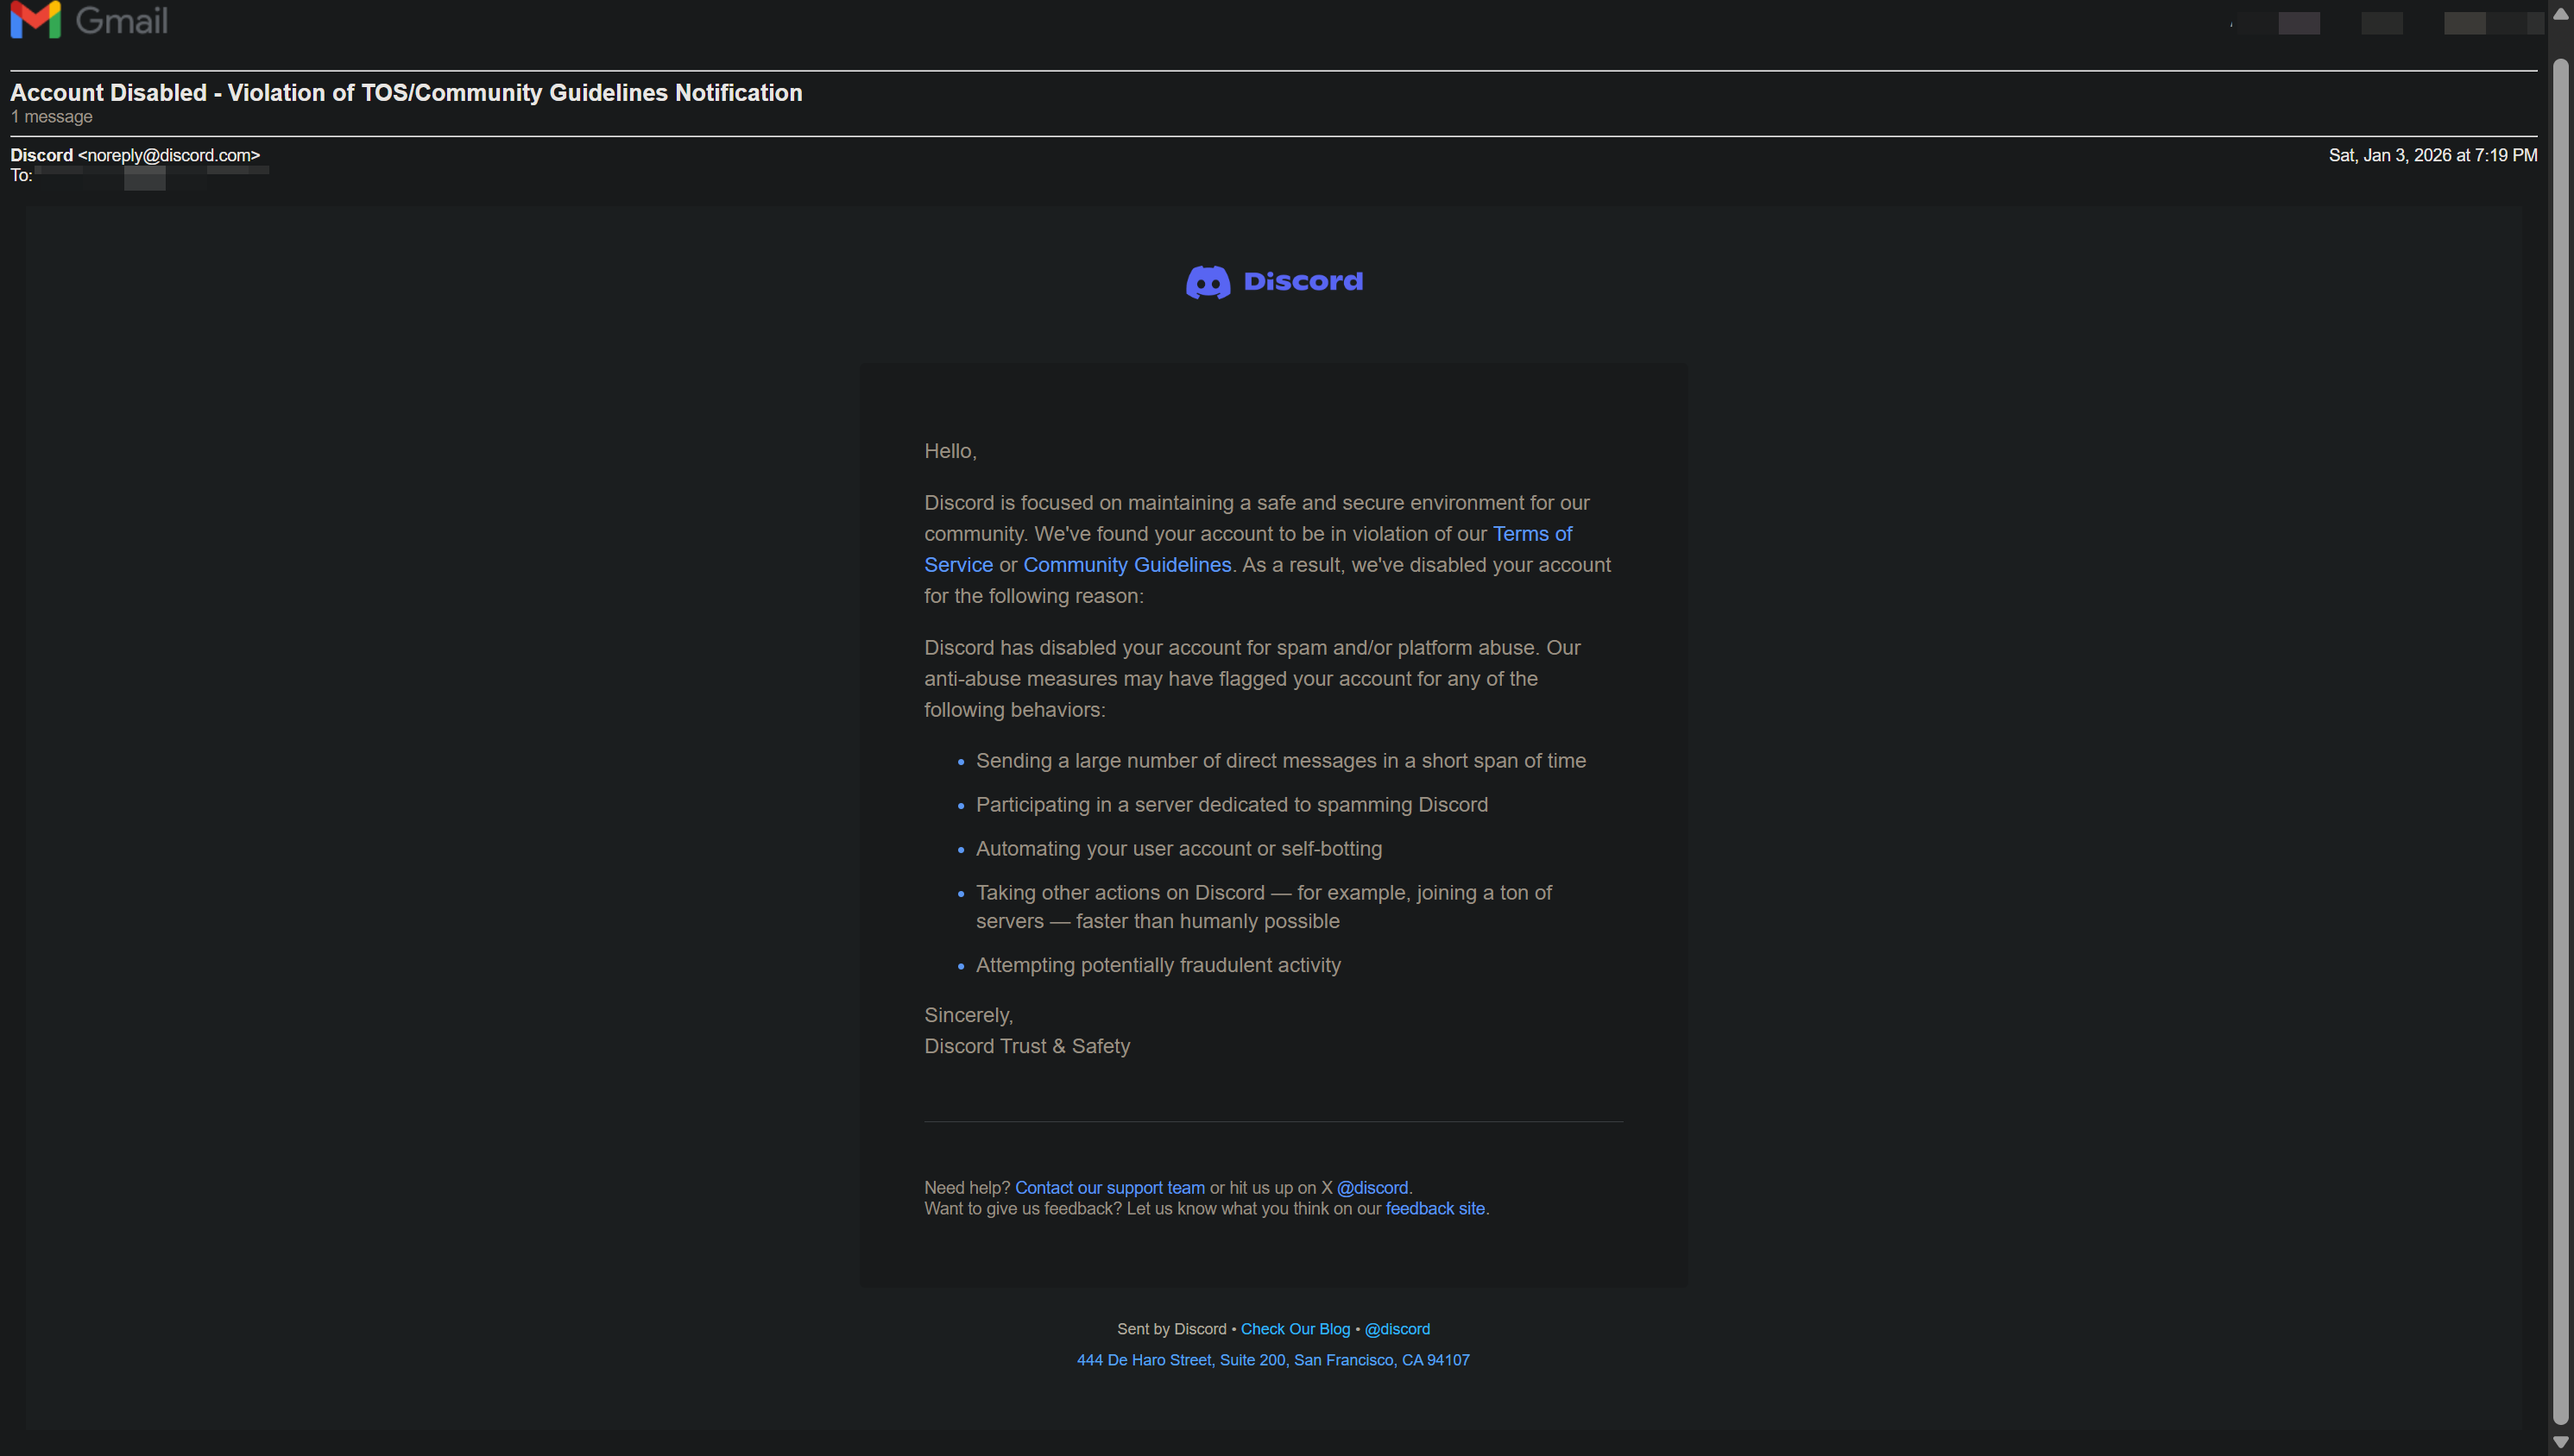
Task: Click the '1 message' count label
Action: pos(51,117)
